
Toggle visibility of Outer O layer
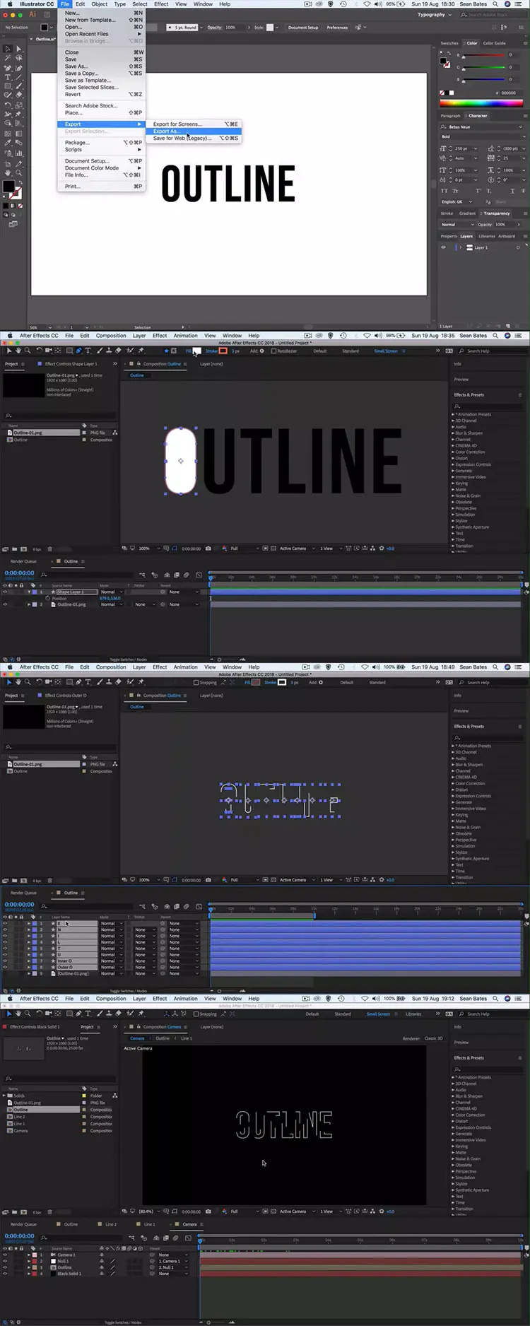pos(5,967)
